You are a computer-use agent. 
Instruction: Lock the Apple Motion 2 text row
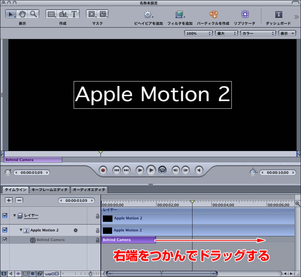[x=98, y=230]
